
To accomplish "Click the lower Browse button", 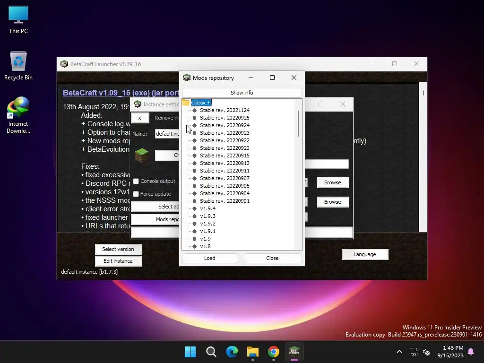I will coord(333,202).
